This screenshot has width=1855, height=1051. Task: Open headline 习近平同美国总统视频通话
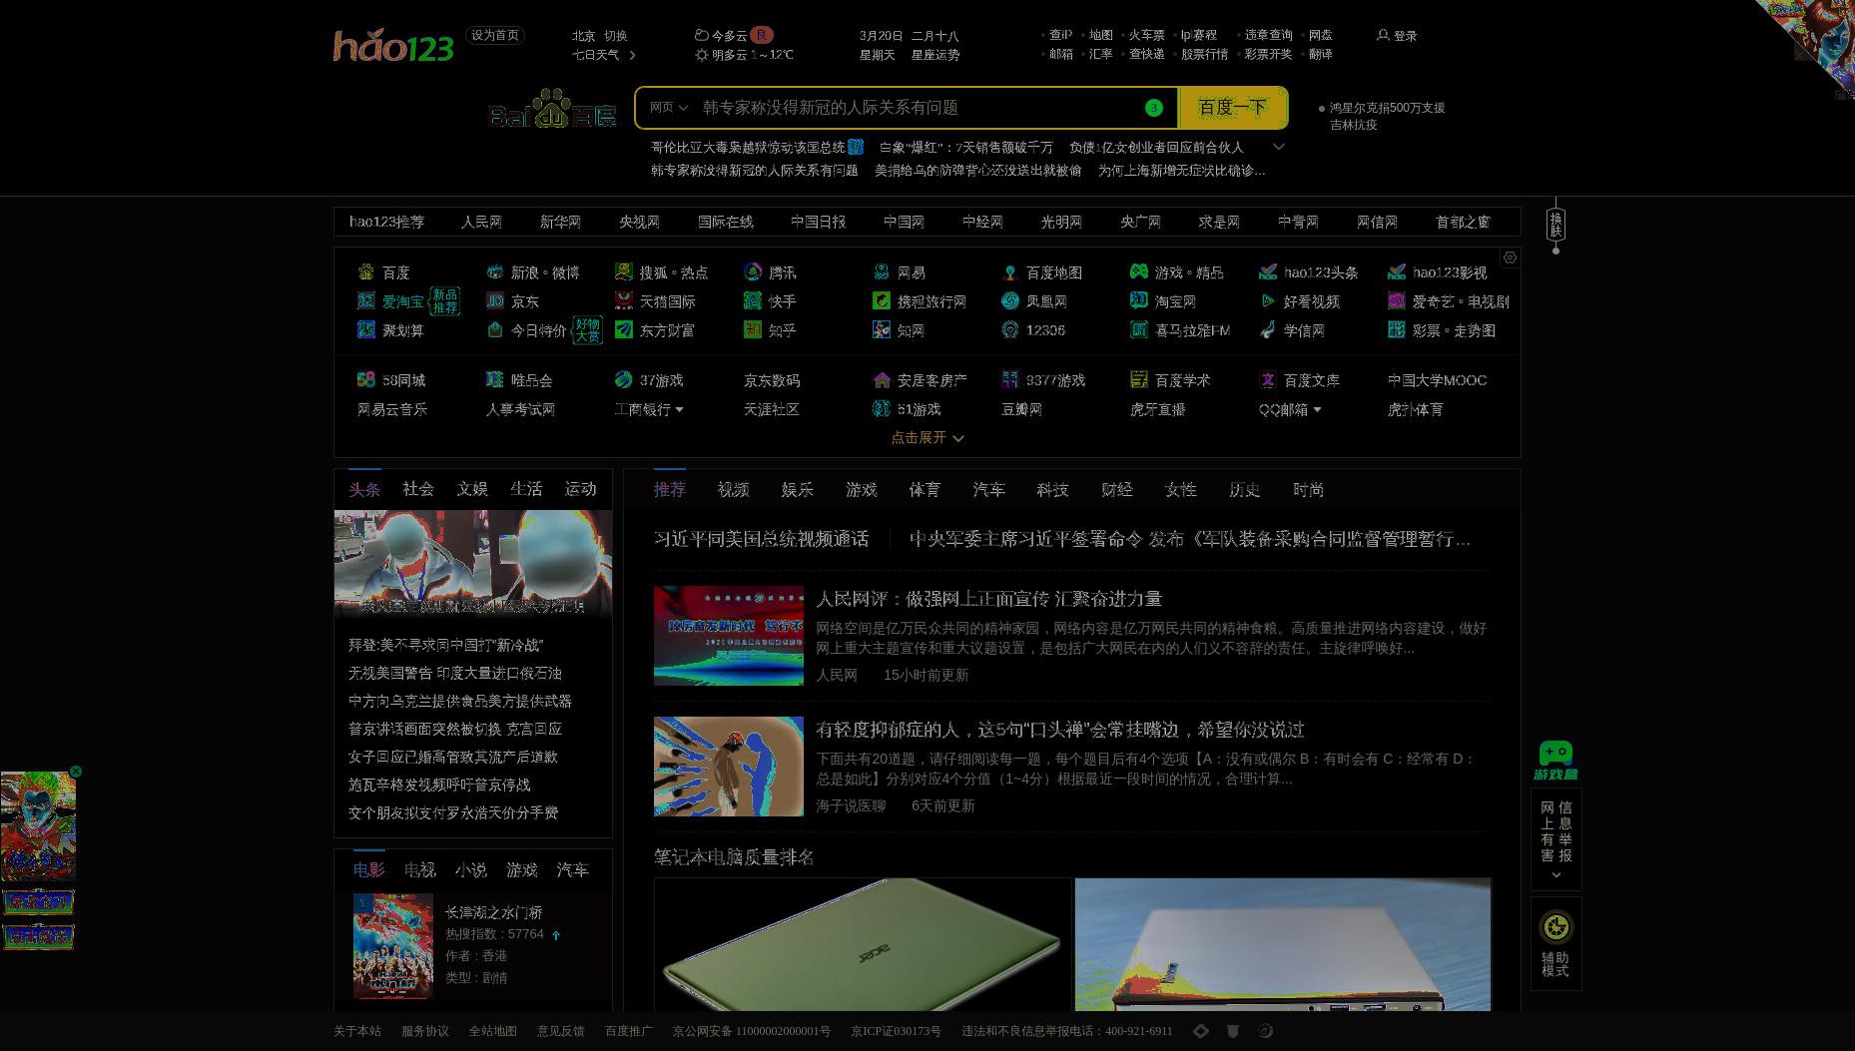click(x=761, y=539)
